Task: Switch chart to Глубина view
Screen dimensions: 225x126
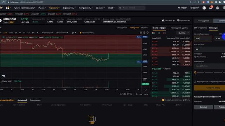Action: coord(144,28)
